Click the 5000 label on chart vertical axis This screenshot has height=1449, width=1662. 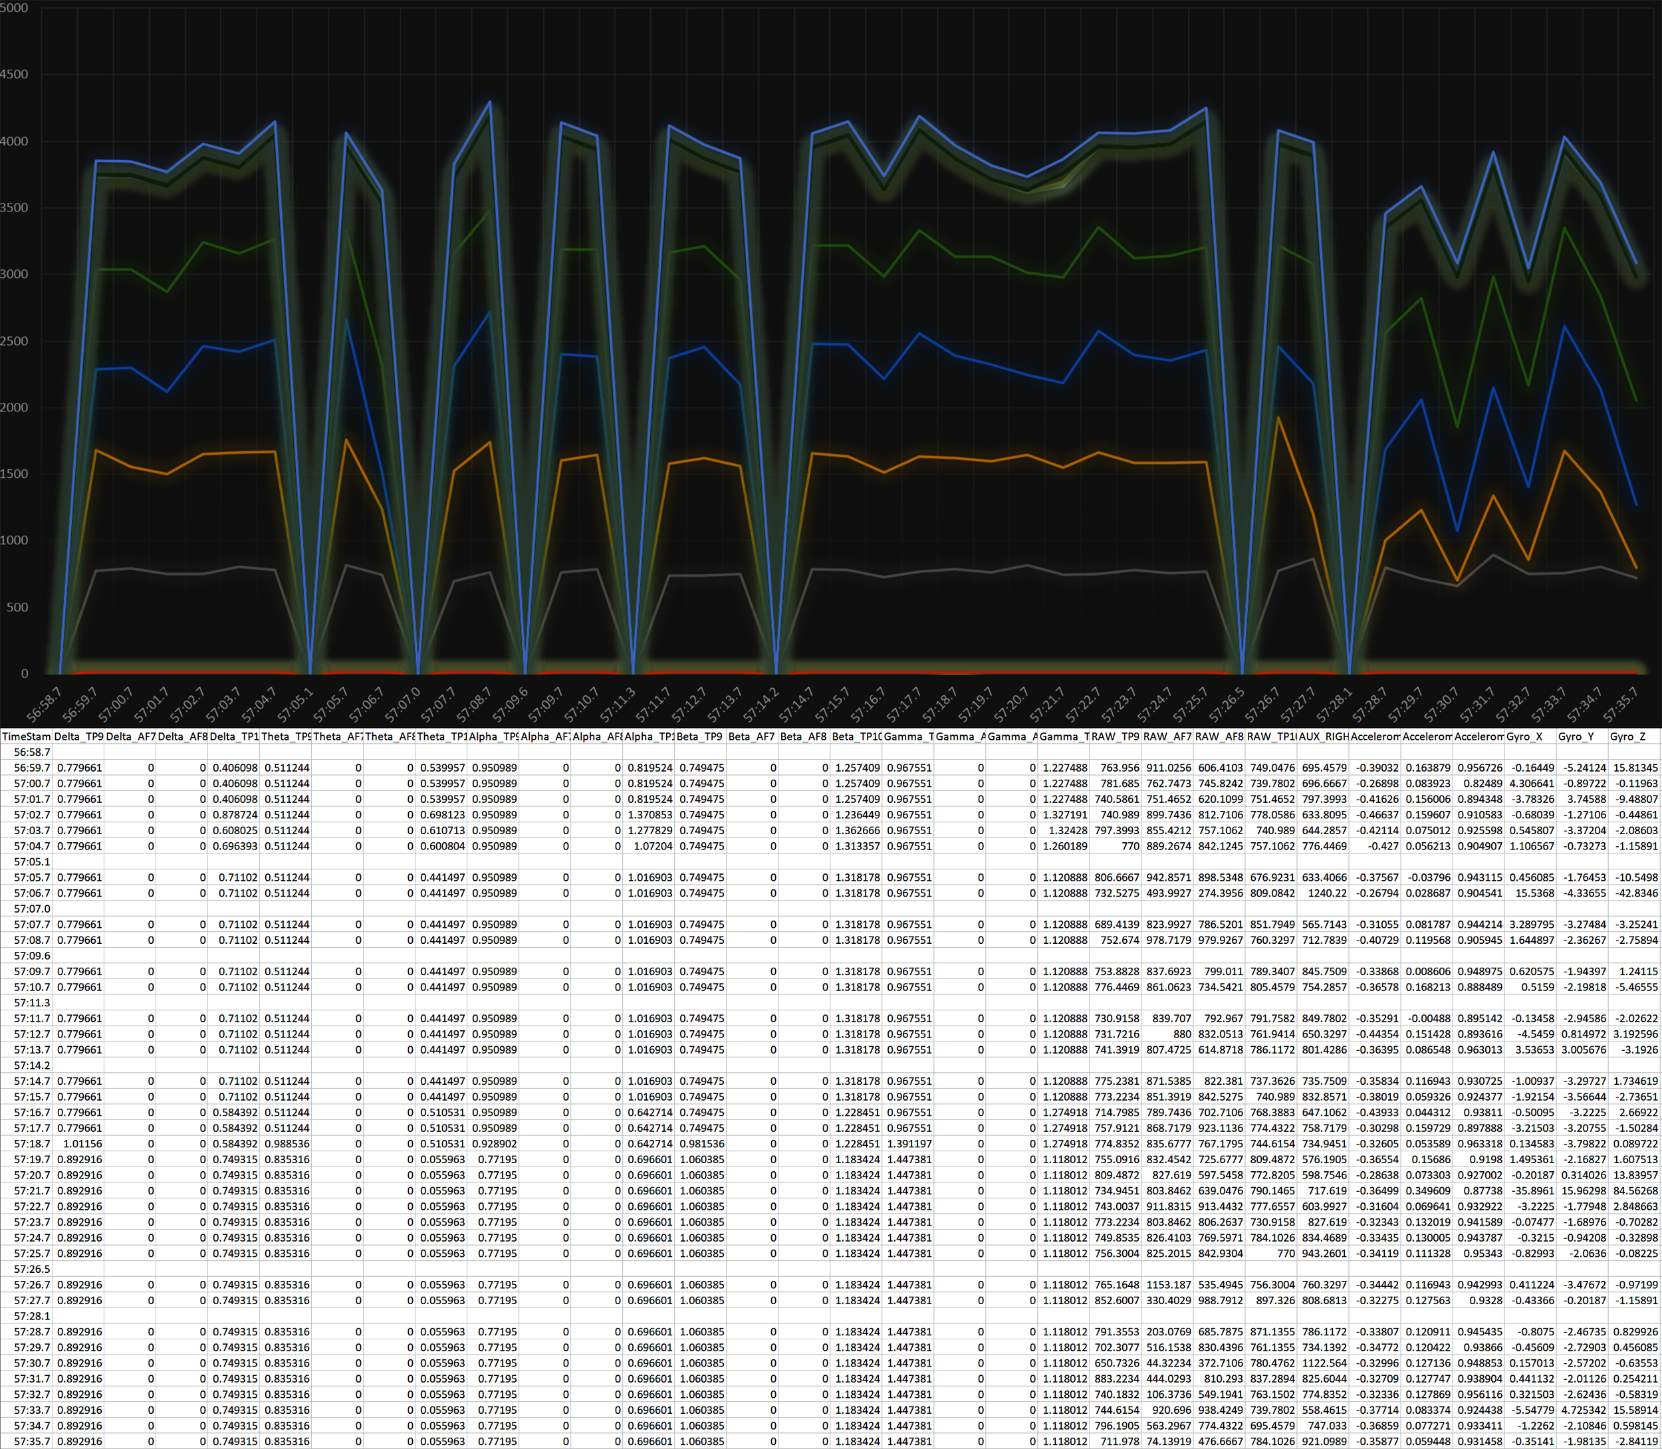(x=15, y=8)
